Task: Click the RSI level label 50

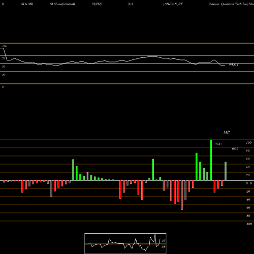Action: (4, 67)
